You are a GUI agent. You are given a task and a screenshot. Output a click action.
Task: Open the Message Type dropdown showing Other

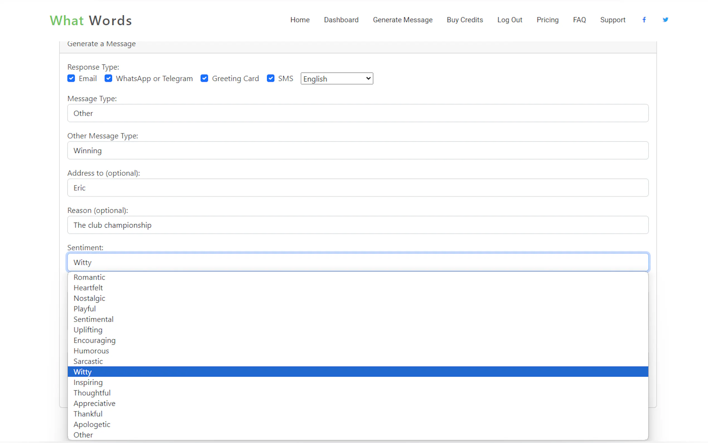[x=358, y=113]
